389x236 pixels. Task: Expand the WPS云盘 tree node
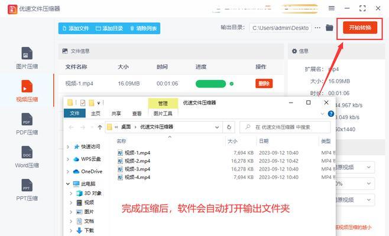coord(68,159)
